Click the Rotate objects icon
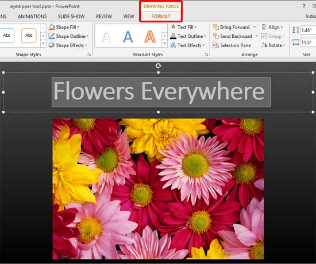Viewport: 316px width, 264px height. click(x=264, y=45)
